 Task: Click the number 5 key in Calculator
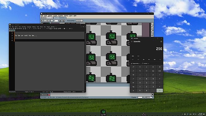coord(147,83)
